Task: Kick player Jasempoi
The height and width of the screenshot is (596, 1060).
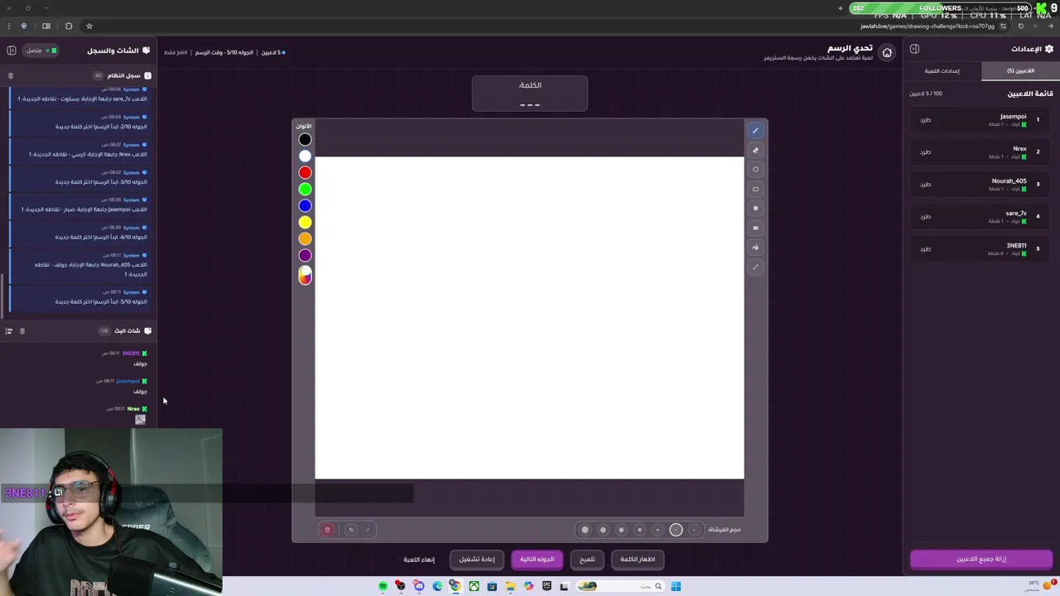Action: coord(925,120)
